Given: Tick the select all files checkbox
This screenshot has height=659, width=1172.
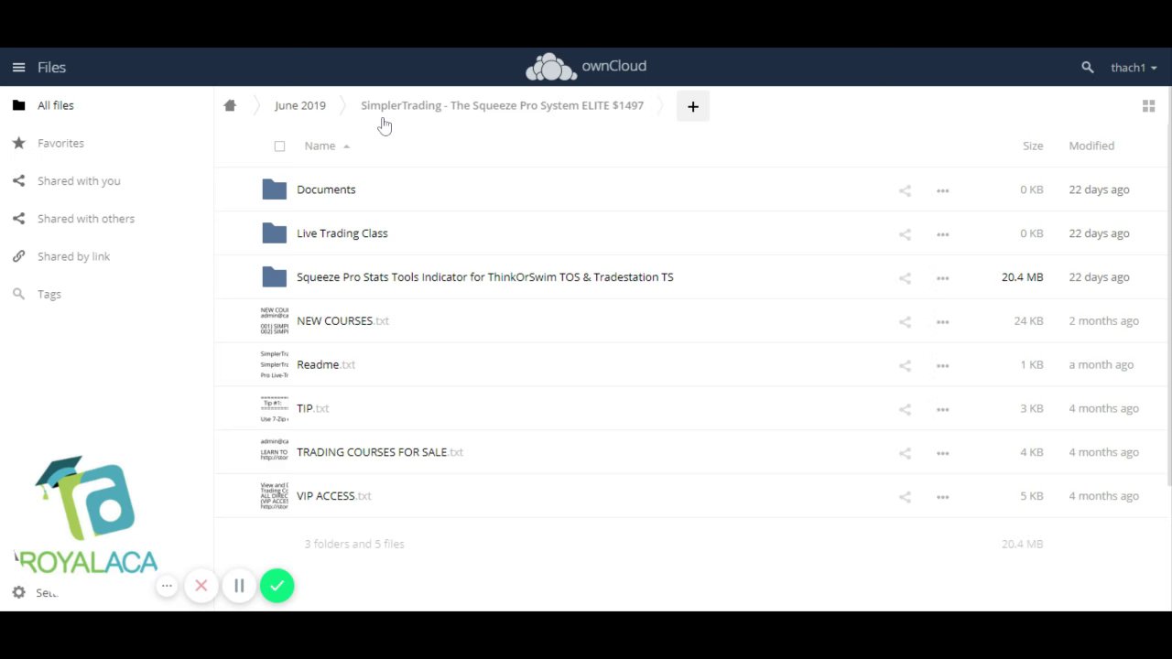Looking at the screenshot, I should pyautogui.click(x=279, y=146).
